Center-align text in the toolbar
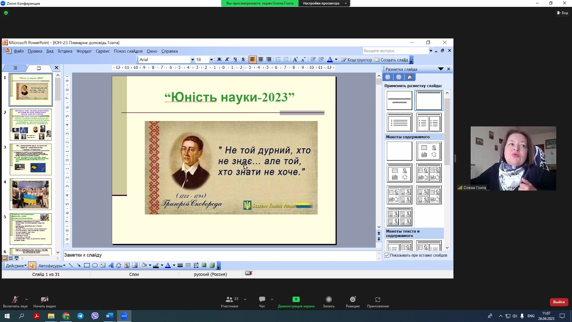 (261, 60)
